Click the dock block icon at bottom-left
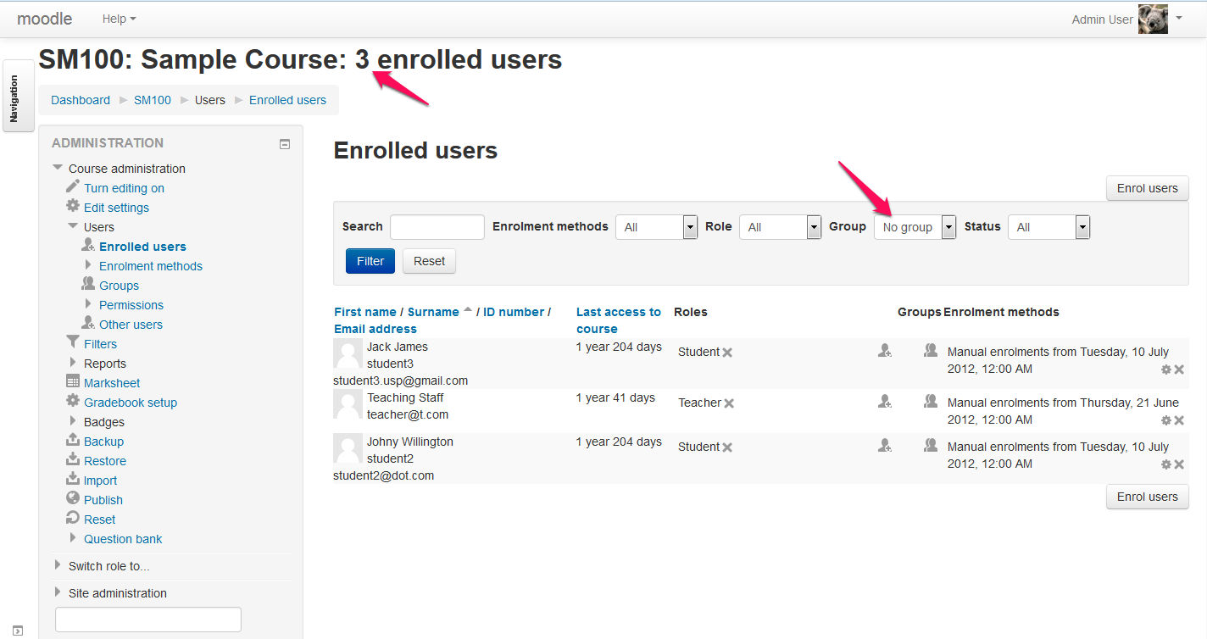1207x639 pixels. coord(18,631)
